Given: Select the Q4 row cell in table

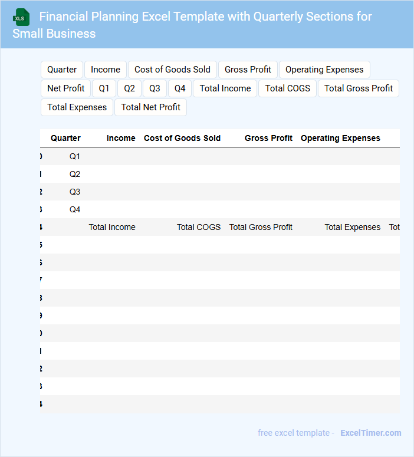Looking at the screenshot, I should (75, 209).
